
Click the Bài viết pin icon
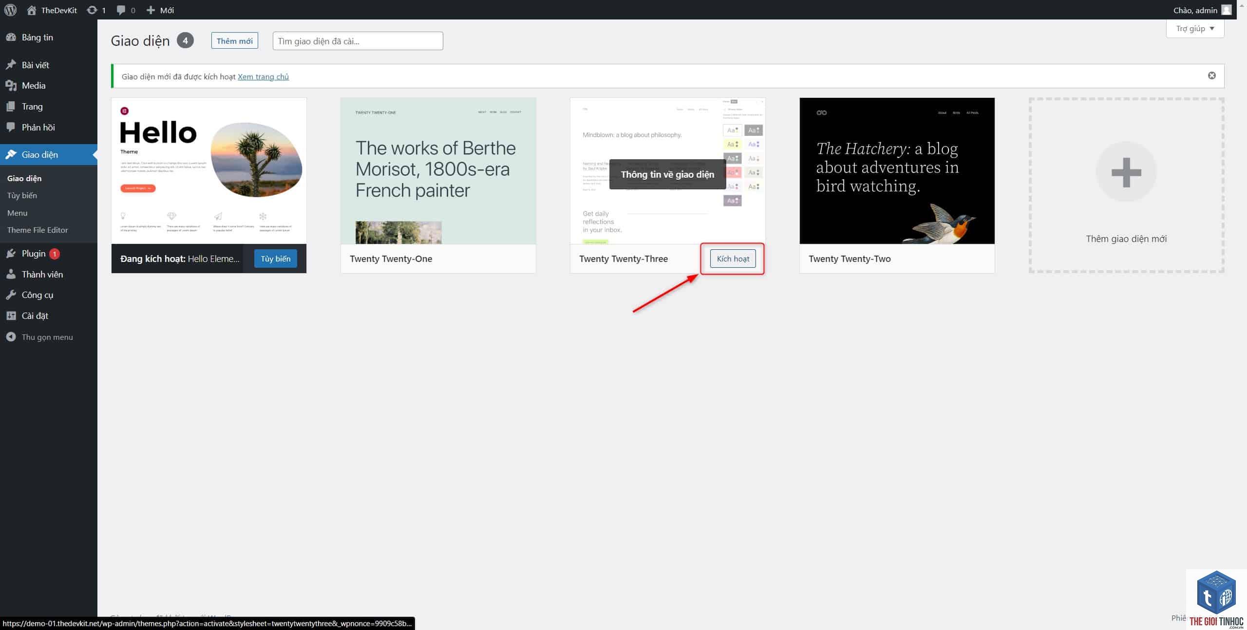(11, 65)
